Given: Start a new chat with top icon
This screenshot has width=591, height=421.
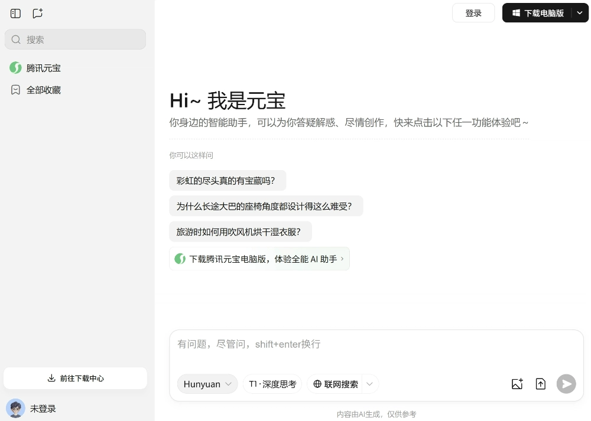Looking at the screenshot, I should click(x=38, y=13).
